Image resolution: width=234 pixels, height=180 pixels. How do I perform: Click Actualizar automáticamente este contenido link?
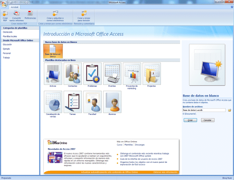[x=109, y=172]
